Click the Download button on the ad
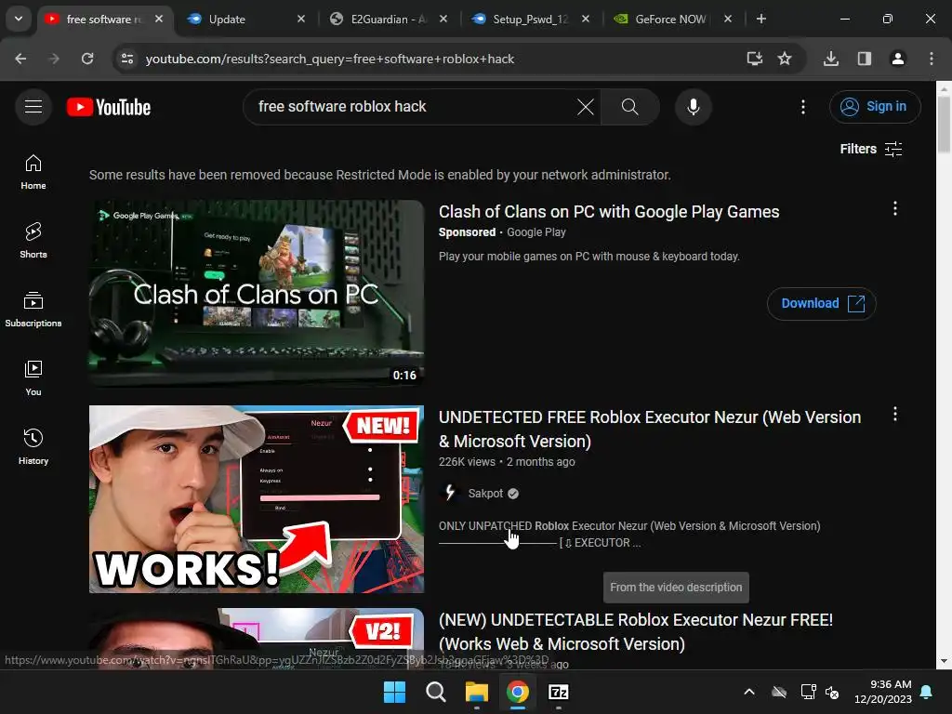Viewport: 952px width, 714px height. (822, 304)
